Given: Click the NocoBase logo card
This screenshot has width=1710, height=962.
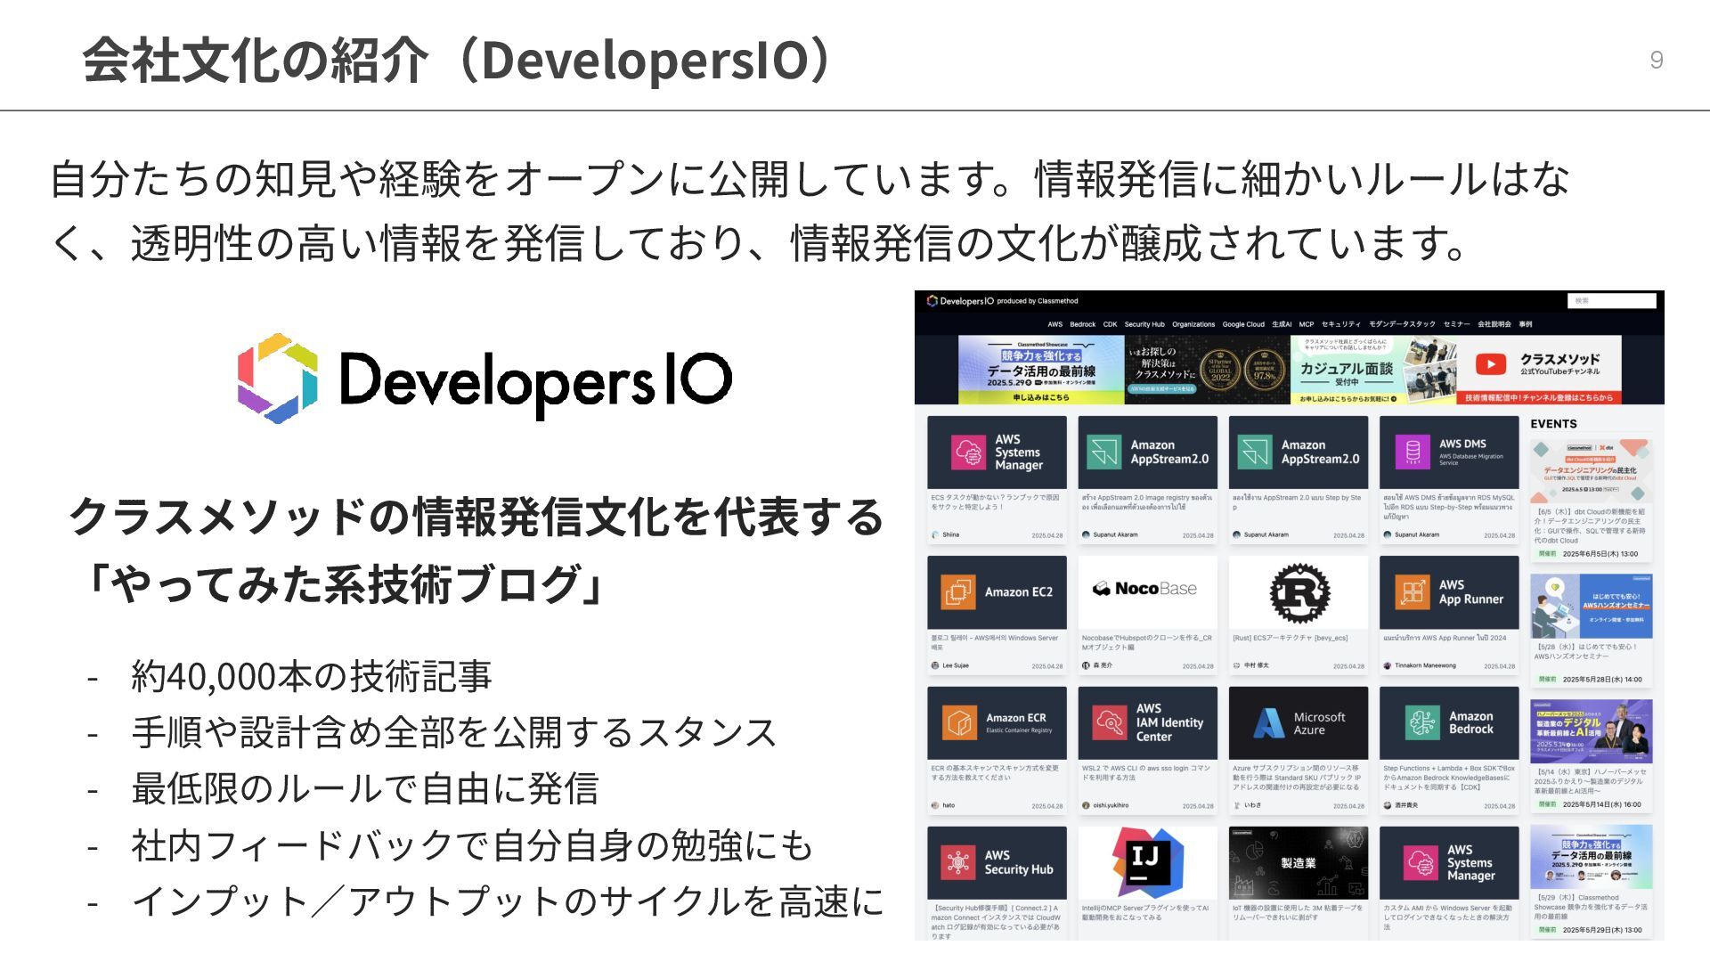Looking at the screenshot, I should coord(1146,590).
